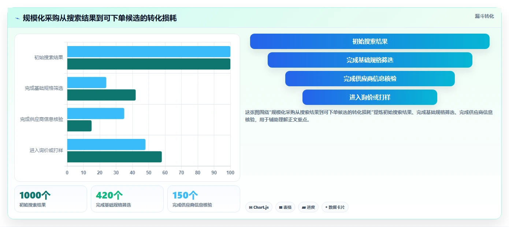This screenshot has width=509, height=227.
Task: Click the x-axis value 50
Action: 149,173
